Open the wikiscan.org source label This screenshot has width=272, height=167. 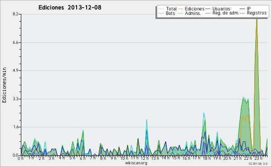pyautogui.click(x=136, y=163)
